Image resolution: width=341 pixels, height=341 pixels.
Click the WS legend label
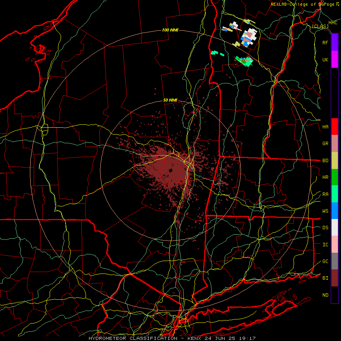pyautogui.click(x=325, y=211)
